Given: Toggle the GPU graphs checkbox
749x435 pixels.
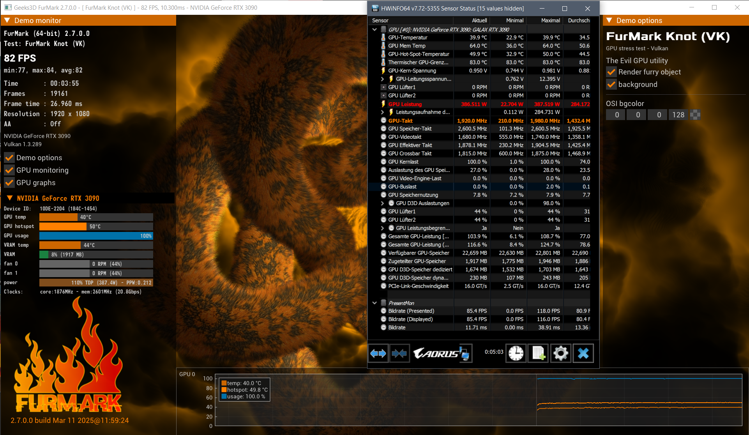Looking at the screenshot, I should click(x=9, y=183).
